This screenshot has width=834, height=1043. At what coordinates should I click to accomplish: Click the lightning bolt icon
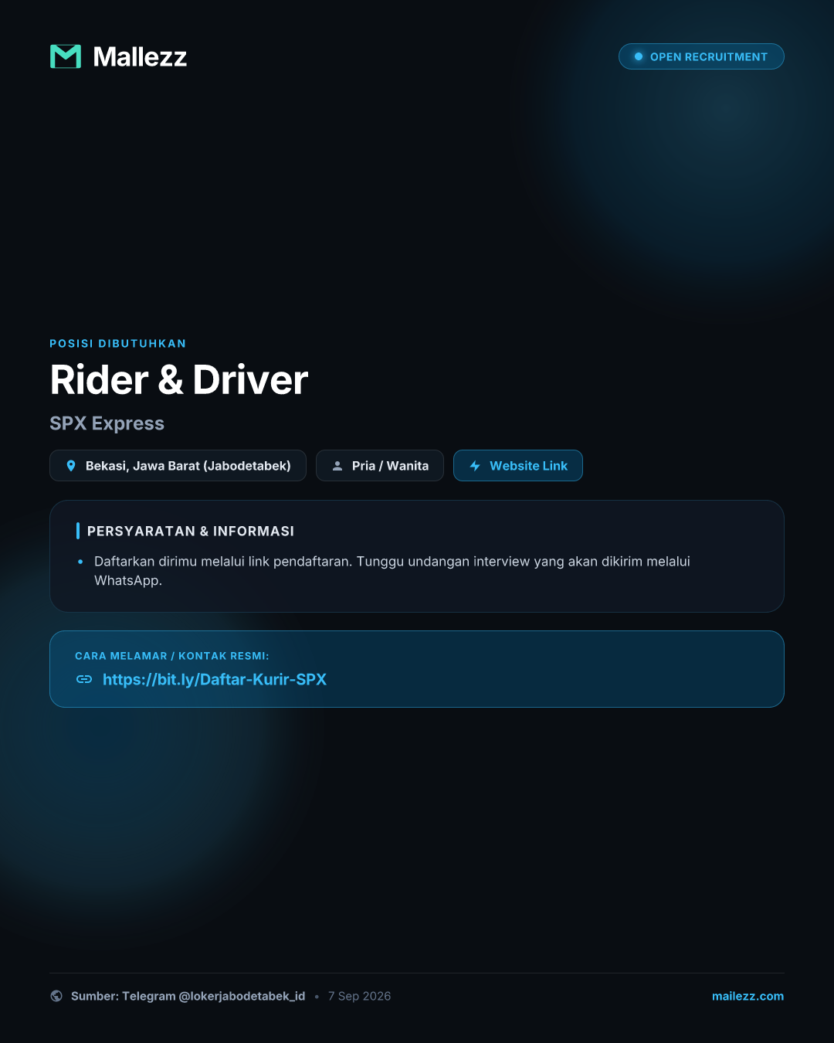(475, 466)
